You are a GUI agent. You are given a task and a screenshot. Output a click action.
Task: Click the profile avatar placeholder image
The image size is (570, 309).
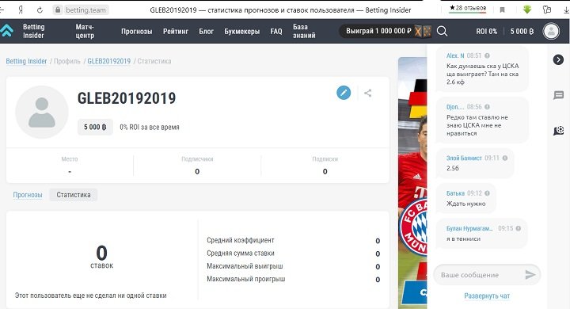point(42,112)
